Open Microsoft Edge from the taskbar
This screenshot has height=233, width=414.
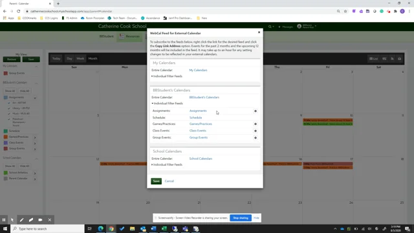click(x=101, y=228)
